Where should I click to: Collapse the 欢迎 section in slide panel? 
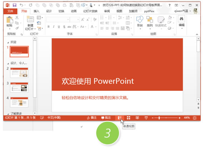(x=8, y=42)
